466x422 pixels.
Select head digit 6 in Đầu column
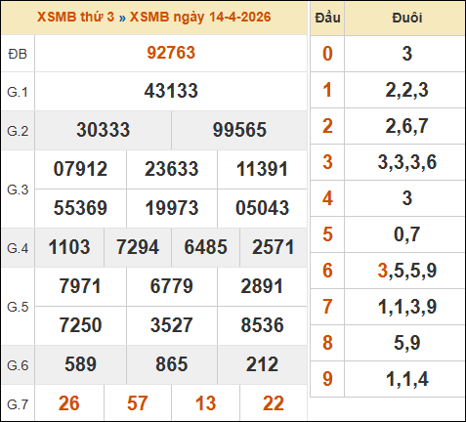pyautogui.click(x=327, y=271)
